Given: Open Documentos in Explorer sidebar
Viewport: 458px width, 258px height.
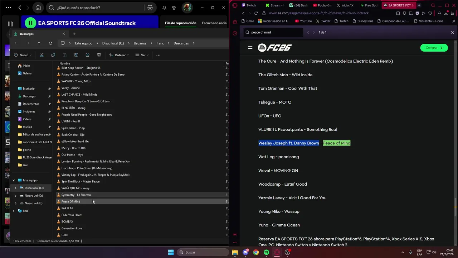Looking at the screenshot, I should [x=31, y=104].
